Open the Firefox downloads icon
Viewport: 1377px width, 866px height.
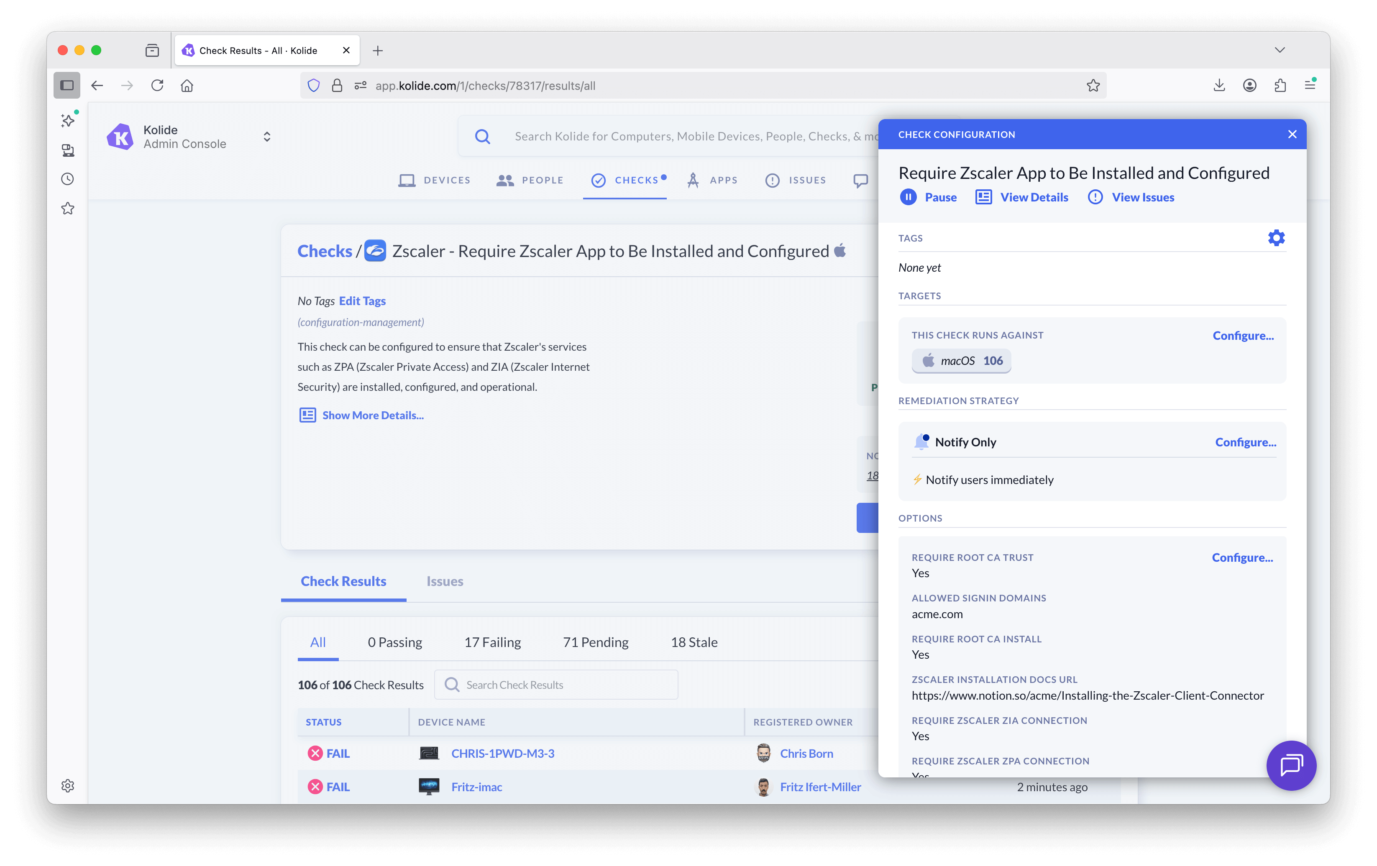pos(1218,86)
